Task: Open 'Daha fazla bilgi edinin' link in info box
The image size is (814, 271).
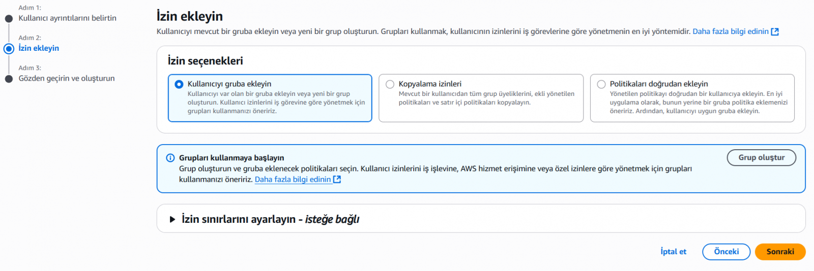Action: click(293, 180)
